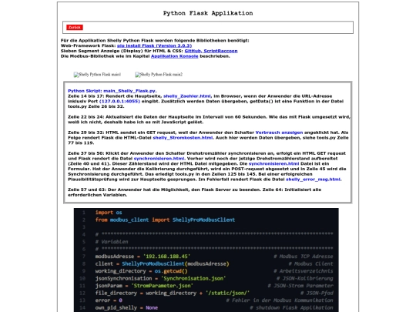
Task: Open the GitHub, ScriptRaccoon link
Action: pos(211,51)
